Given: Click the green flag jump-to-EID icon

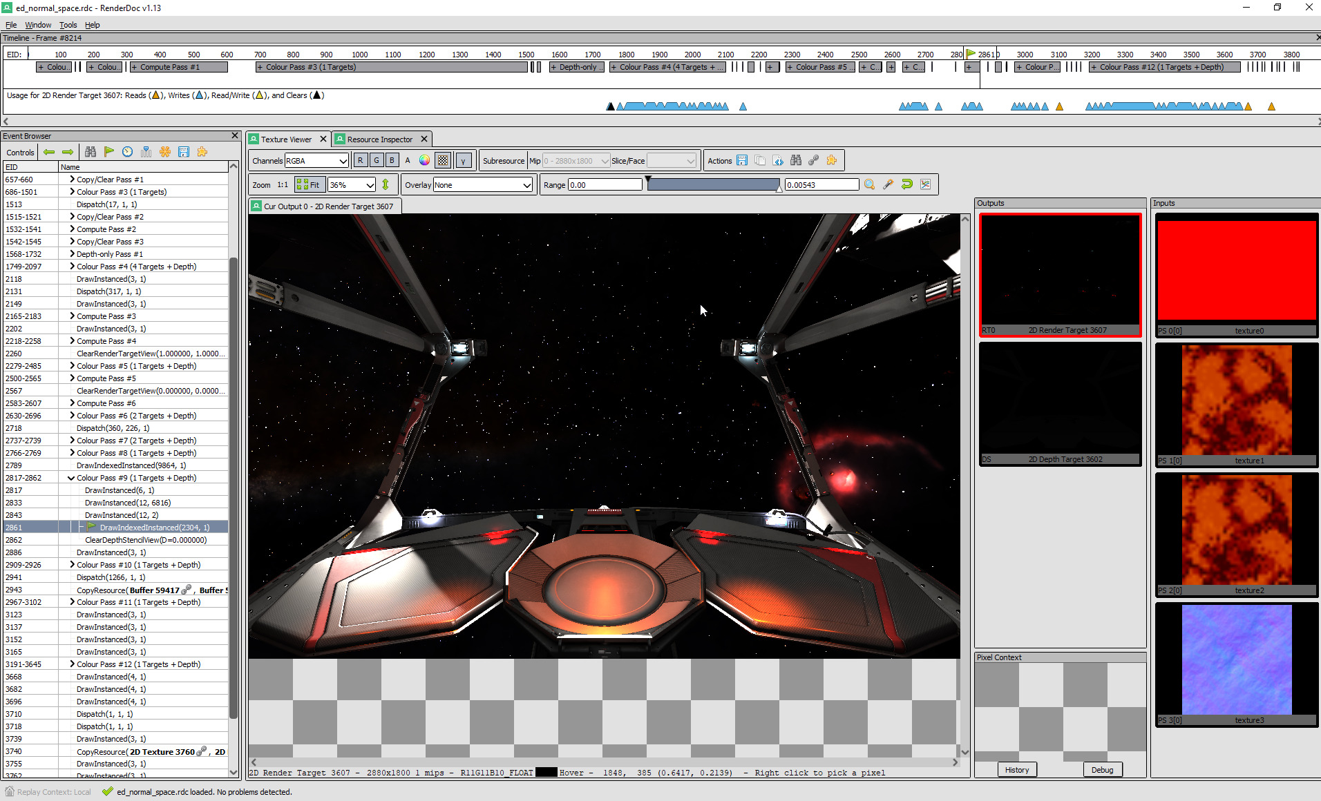Looking at the screenshot, I should click(x=109, y=152).
